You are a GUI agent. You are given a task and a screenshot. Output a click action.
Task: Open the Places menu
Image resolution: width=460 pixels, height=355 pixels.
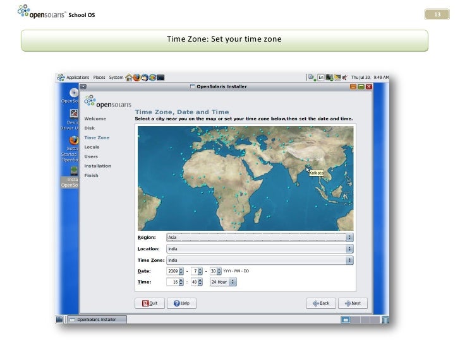point(99,78)
